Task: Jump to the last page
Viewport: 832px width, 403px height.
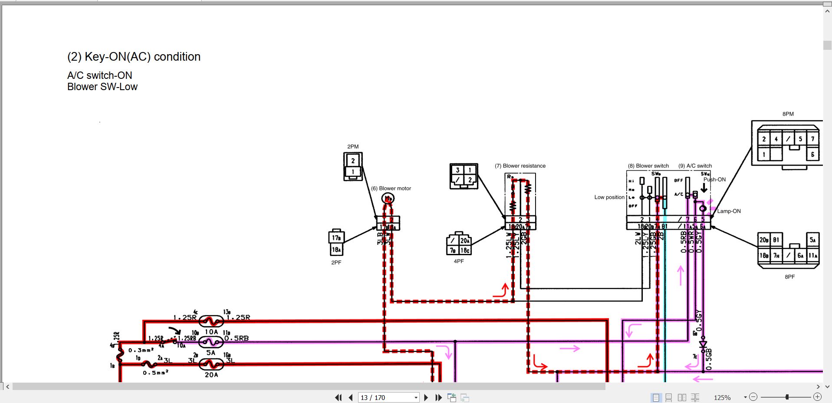Action: pyautogui.click(x=438, y=397)
